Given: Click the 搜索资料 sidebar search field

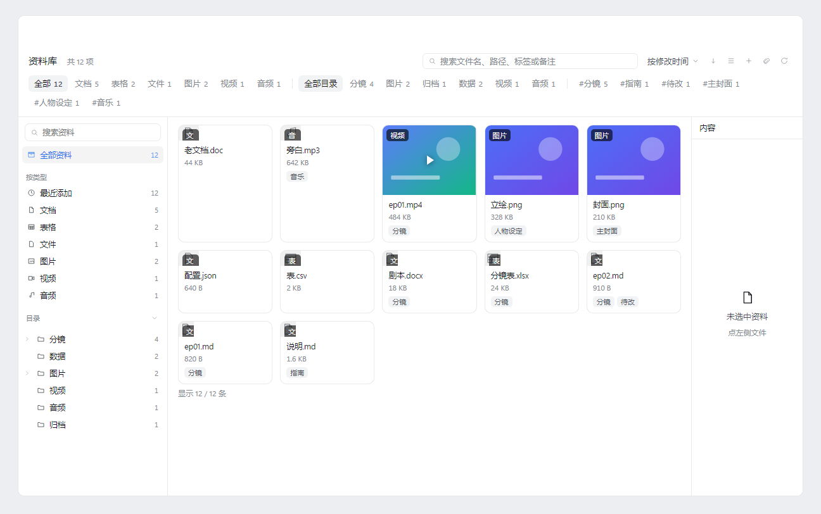Looking at the screenshot, I should point(92,132).
